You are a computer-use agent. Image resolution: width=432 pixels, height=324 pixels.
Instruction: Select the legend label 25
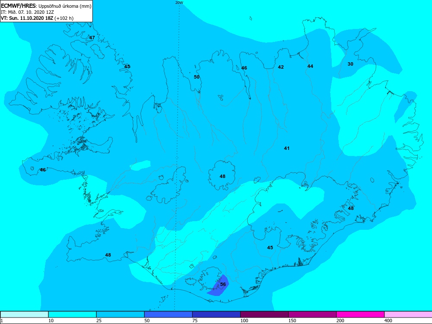pos(99,321)
